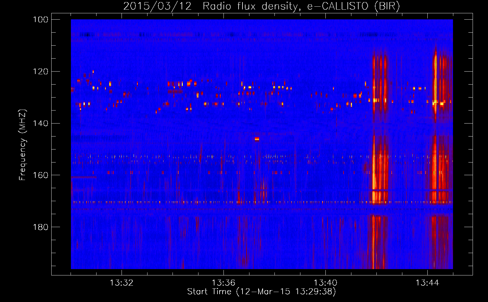Click the isolated bright spot near 146 MHz
The height and width of the screenshot is (302, 488).
[257, 139]
